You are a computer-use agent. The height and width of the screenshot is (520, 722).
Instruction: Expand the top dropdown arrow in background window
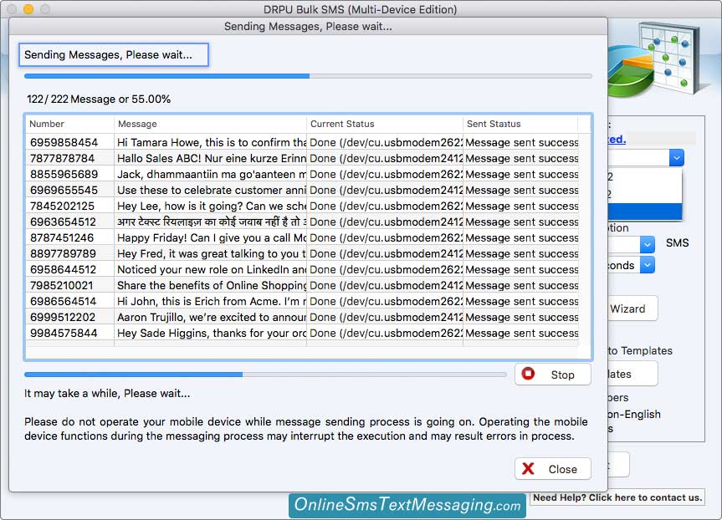click(676, 158)
